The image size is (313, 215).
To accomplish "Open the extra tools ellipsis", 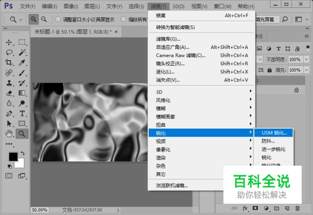I will click(9, 144).
